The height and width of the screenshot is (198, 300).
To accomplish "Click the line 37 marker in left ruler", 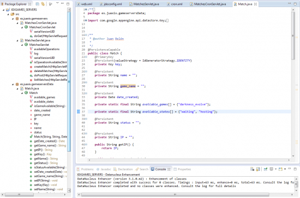I will click(78, 111).
